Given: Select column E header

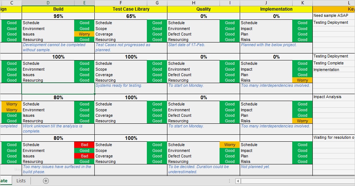Looking at the screenshot, I should [84, 3].
